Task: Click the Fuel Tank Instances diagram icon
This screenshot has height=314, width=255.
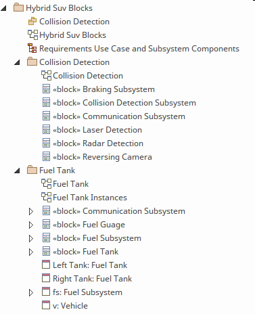Action: [46, 198]
